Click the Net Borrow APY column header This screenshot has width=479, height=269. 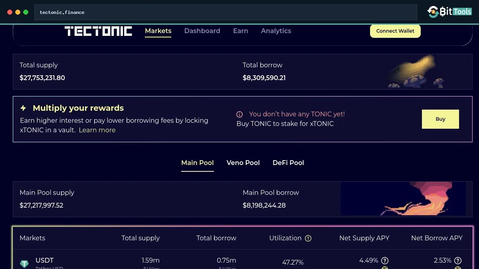pos(437,238)
